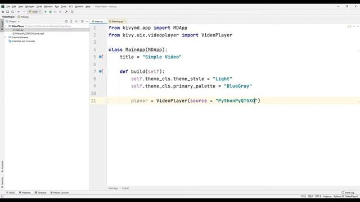This screenshot has height=202, width=360.
Task: Click VideoPlayer in the navigation bar
Action: (8, 17)
